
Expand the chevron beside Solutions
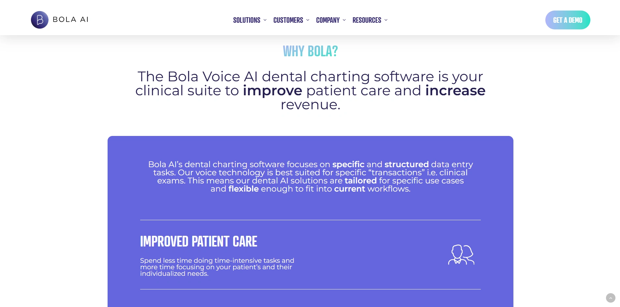point(265,20)
